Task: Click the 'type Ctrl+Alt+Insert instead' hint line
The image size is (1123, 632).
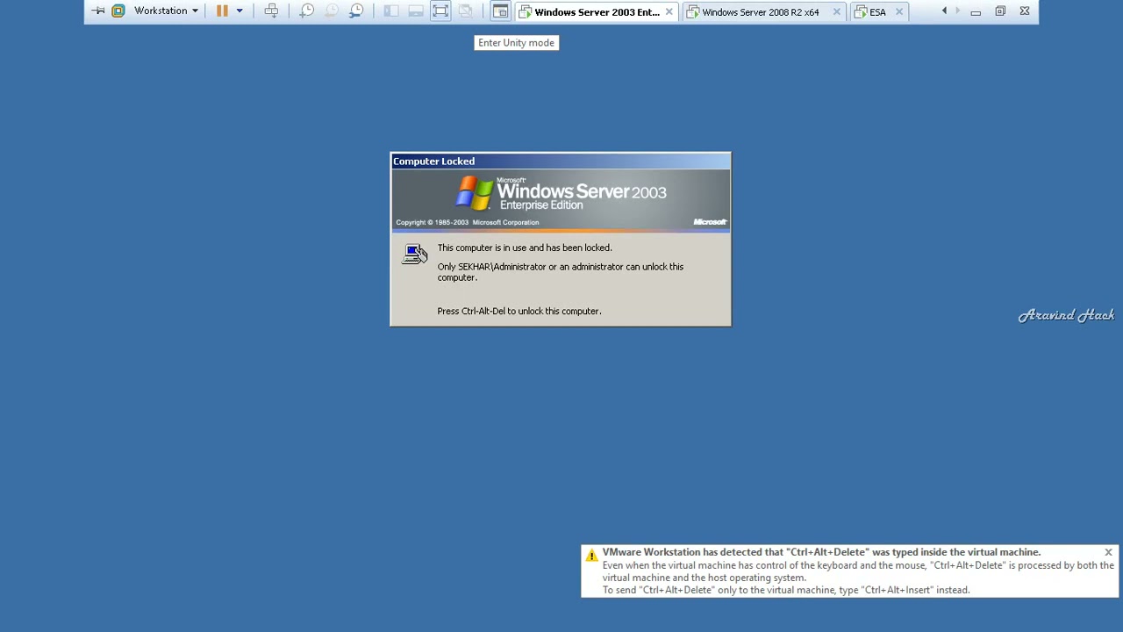Action: 786,590
